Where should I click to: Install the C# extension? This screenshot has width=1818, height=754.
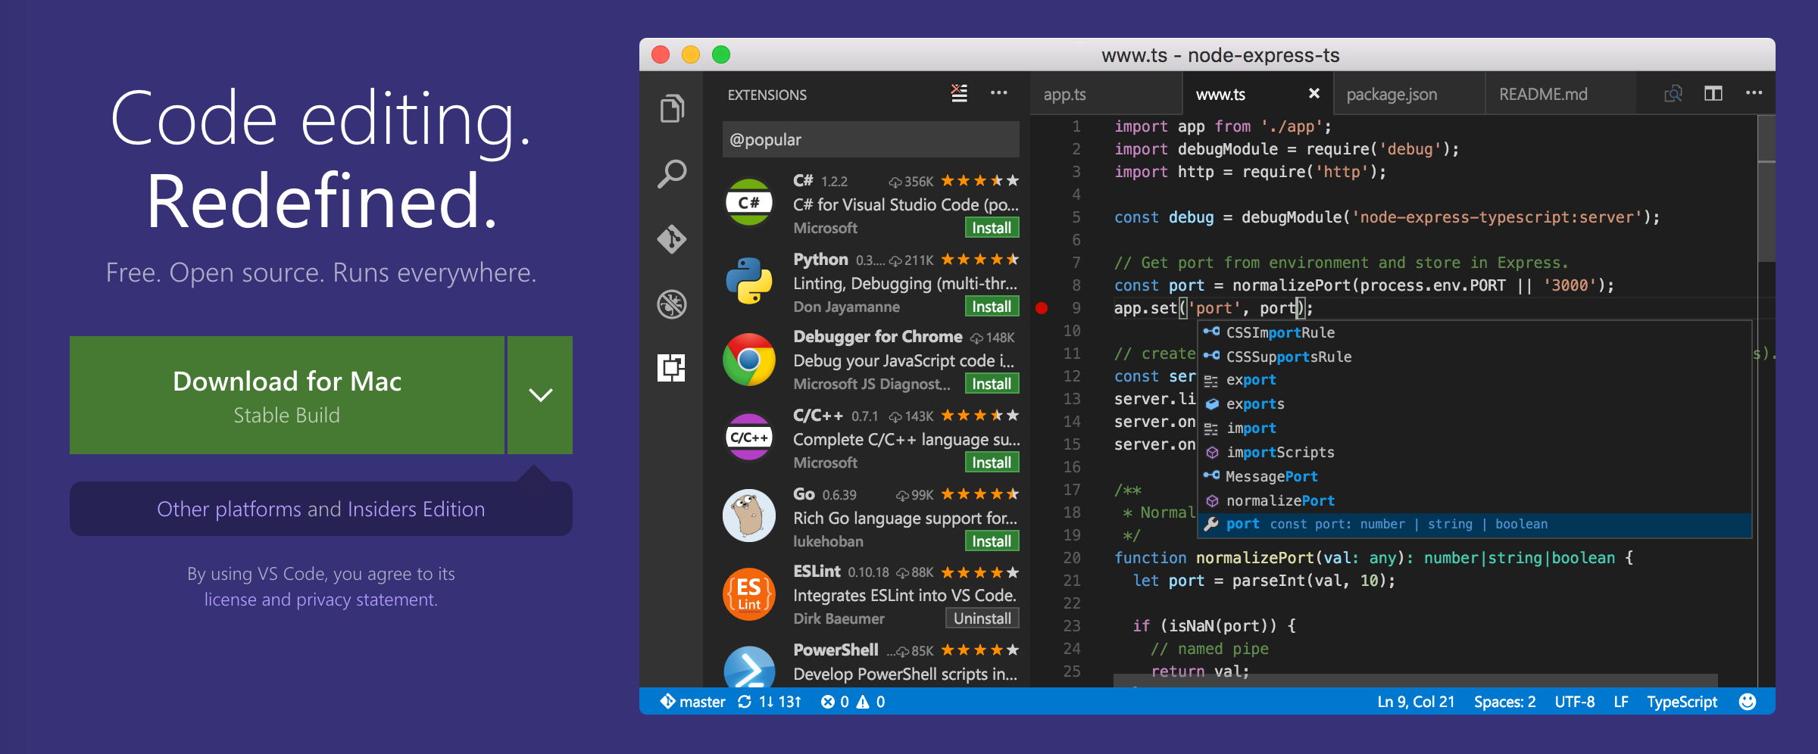tap(992, 228)
